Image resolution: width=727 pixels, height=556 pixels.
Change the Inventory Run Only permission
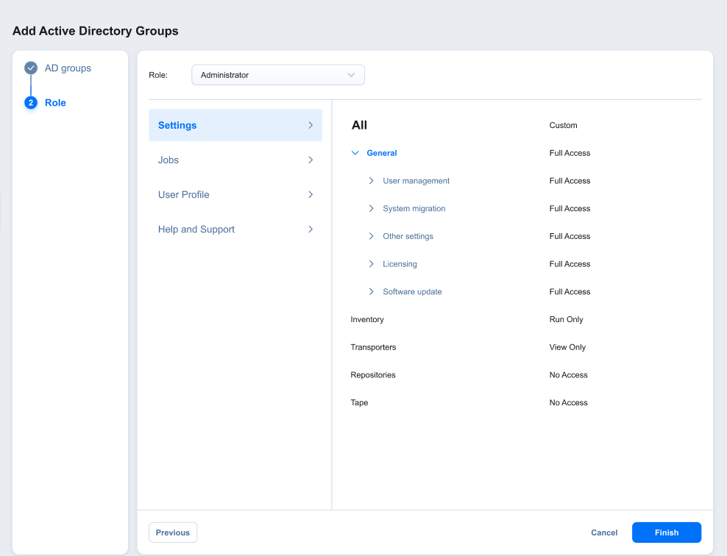(x=566, y=320)
